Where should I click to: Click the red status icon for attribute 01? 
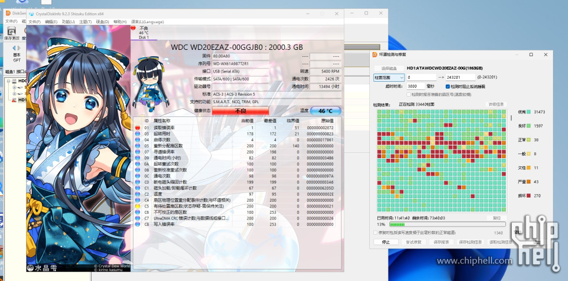coord(137,128)
